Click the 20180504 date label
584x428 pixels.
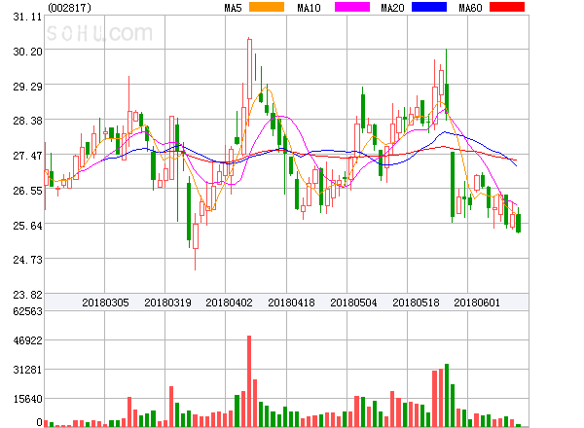pyautogui.click(x=353, y=303)
